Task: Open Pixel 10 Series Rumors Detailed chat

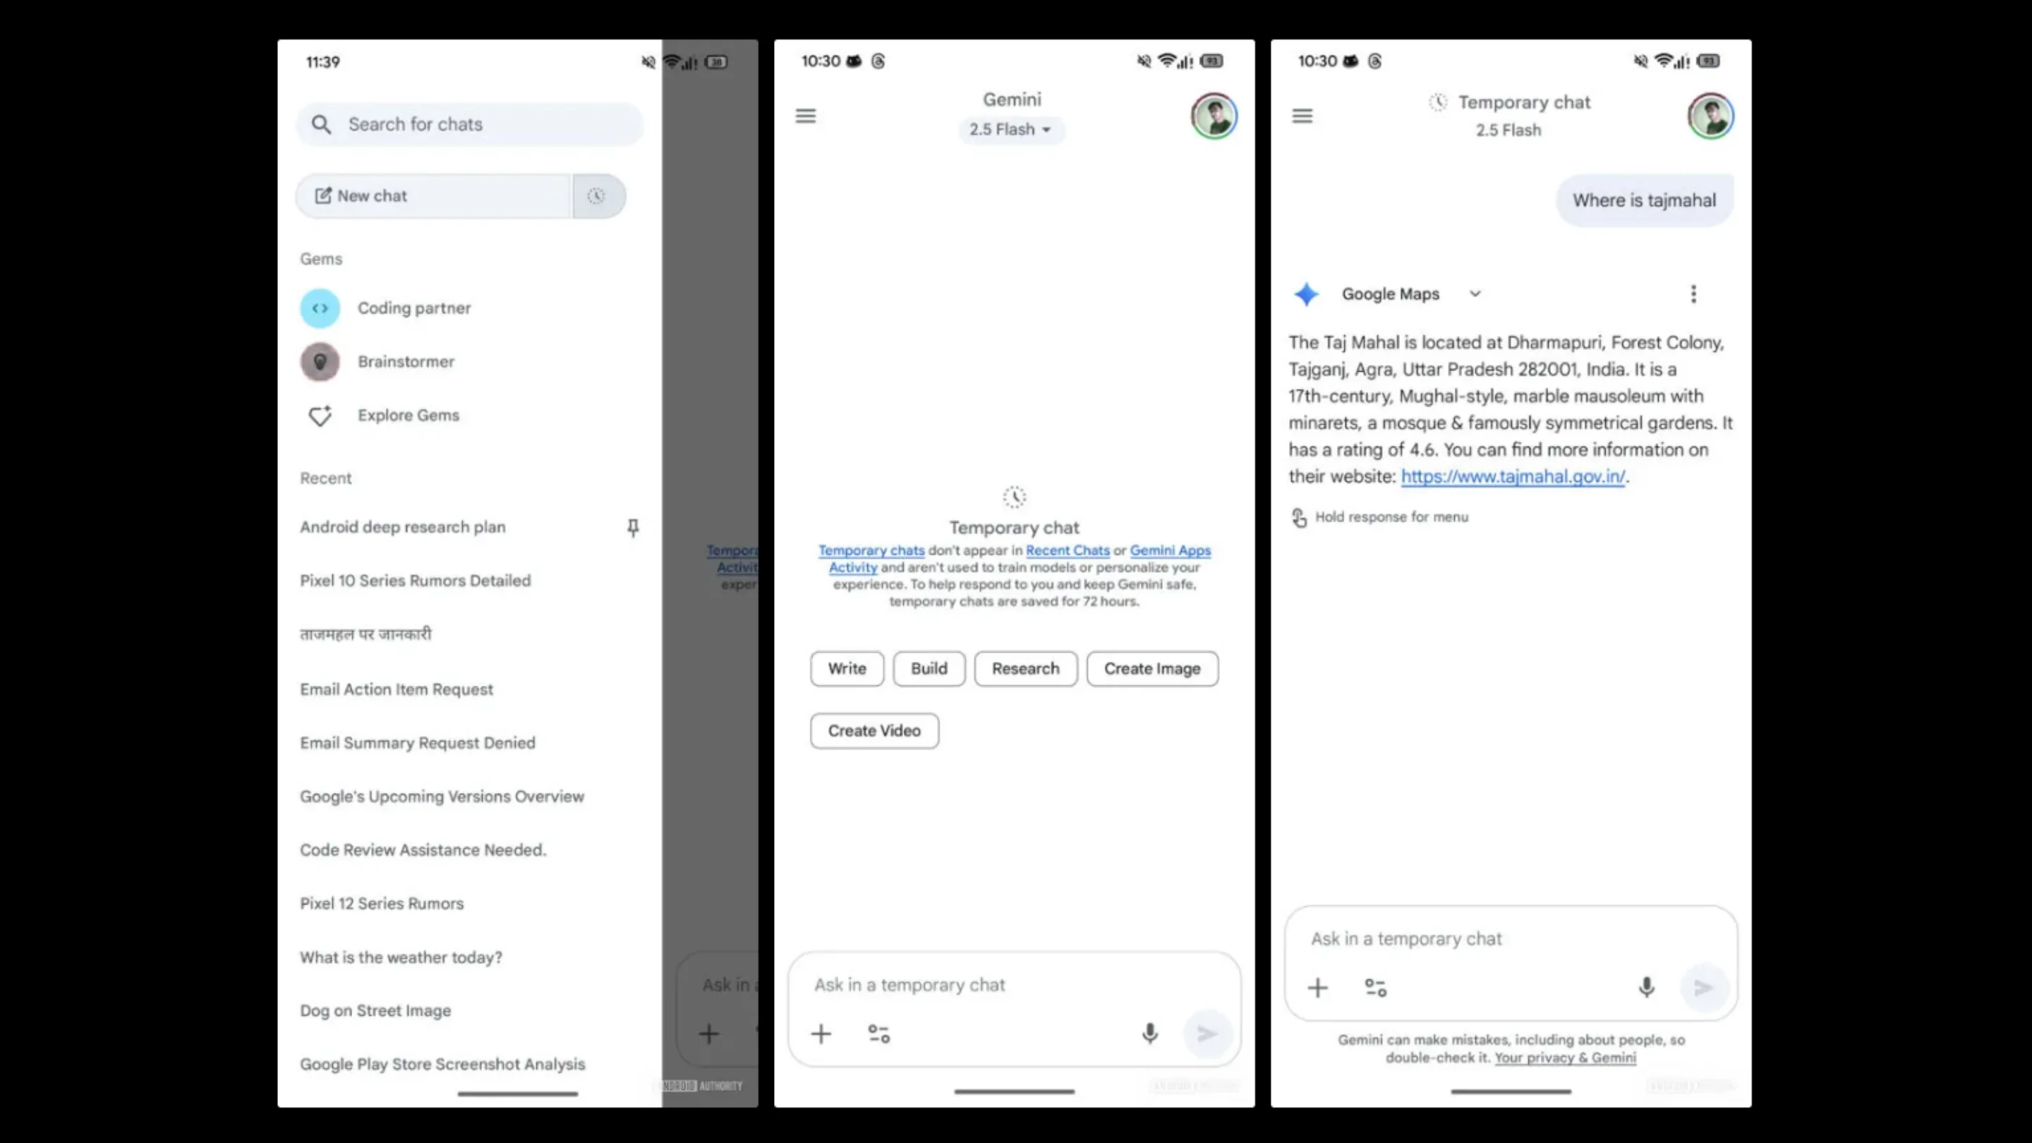Action: 415,581
